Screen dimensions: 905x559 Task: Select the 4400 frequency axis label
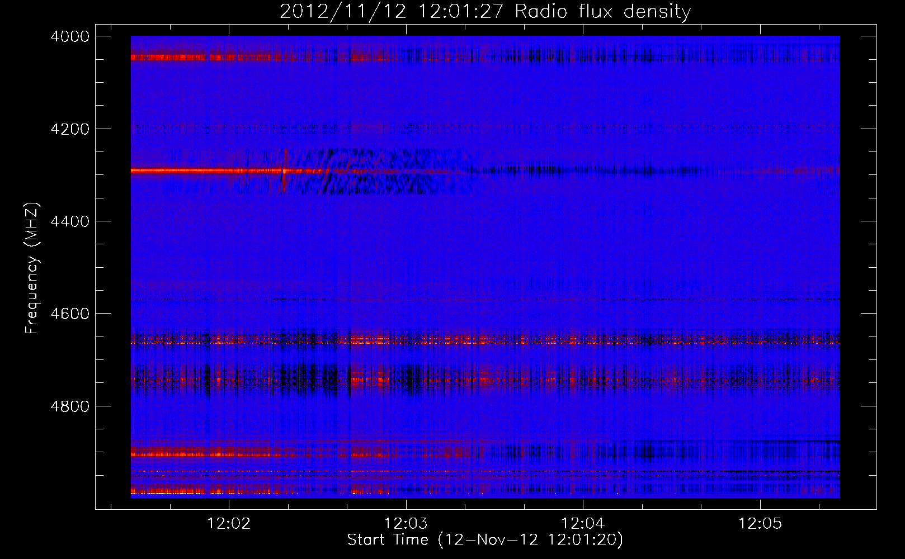[70, 221]
